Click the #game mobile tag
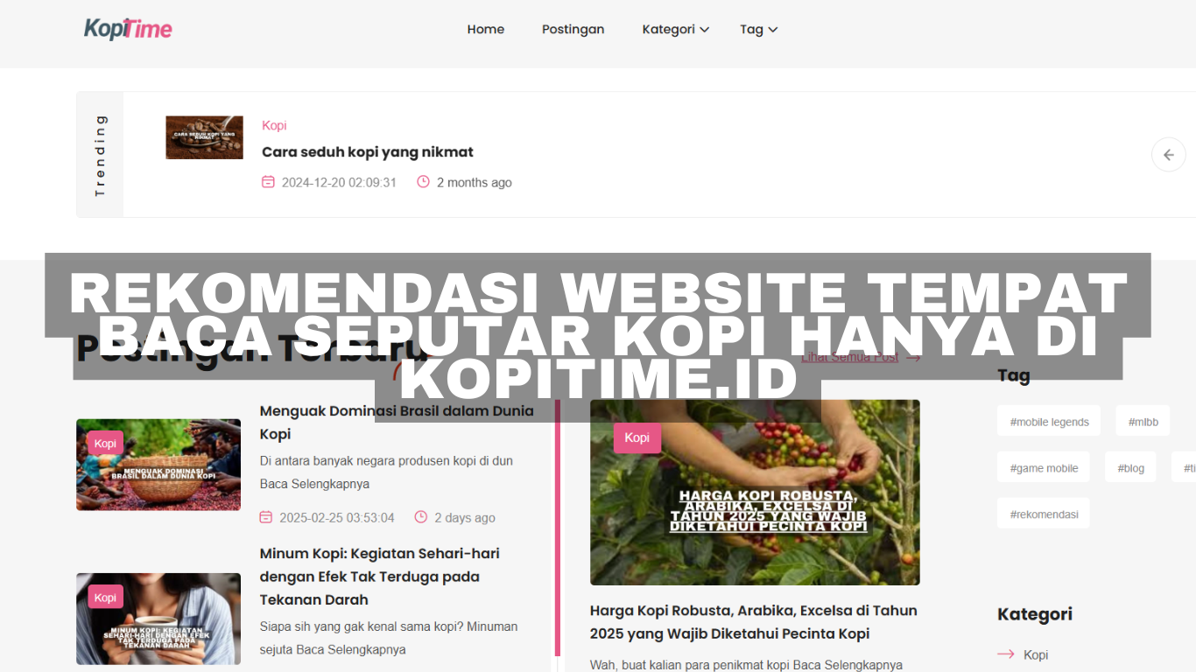This screenshot has height=672, width=1196. [1044, 468]
